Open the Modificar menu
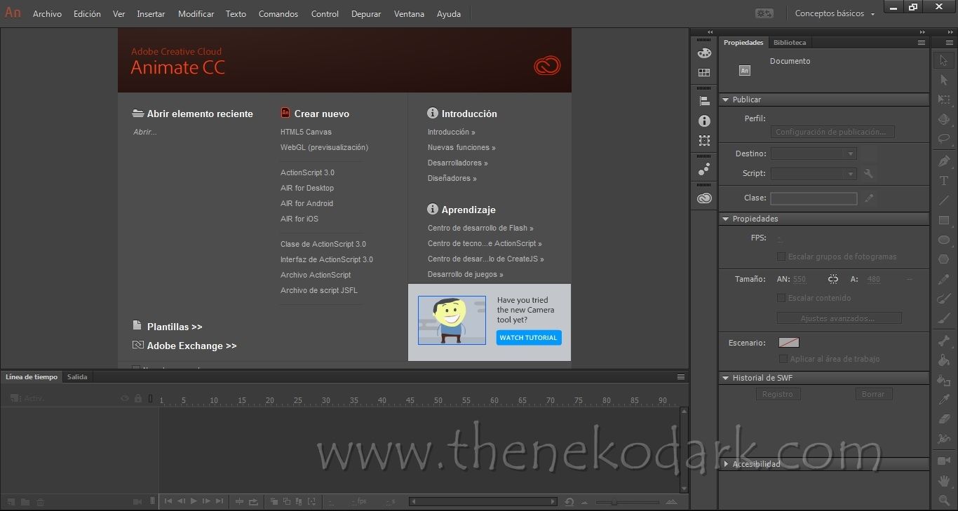The width and height of the screenshot is (958, 511). coord(196,14)
